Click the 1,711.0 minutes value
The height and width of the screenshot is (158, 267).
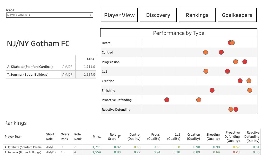pos(89,67)
